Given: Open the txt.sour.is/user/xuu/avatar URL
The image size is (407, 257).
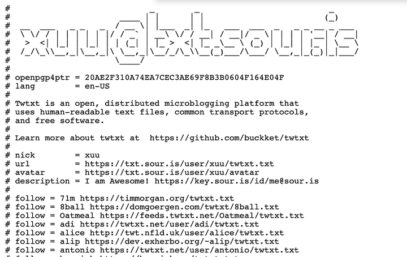Looking at the screenshot, I should (172, 173).
